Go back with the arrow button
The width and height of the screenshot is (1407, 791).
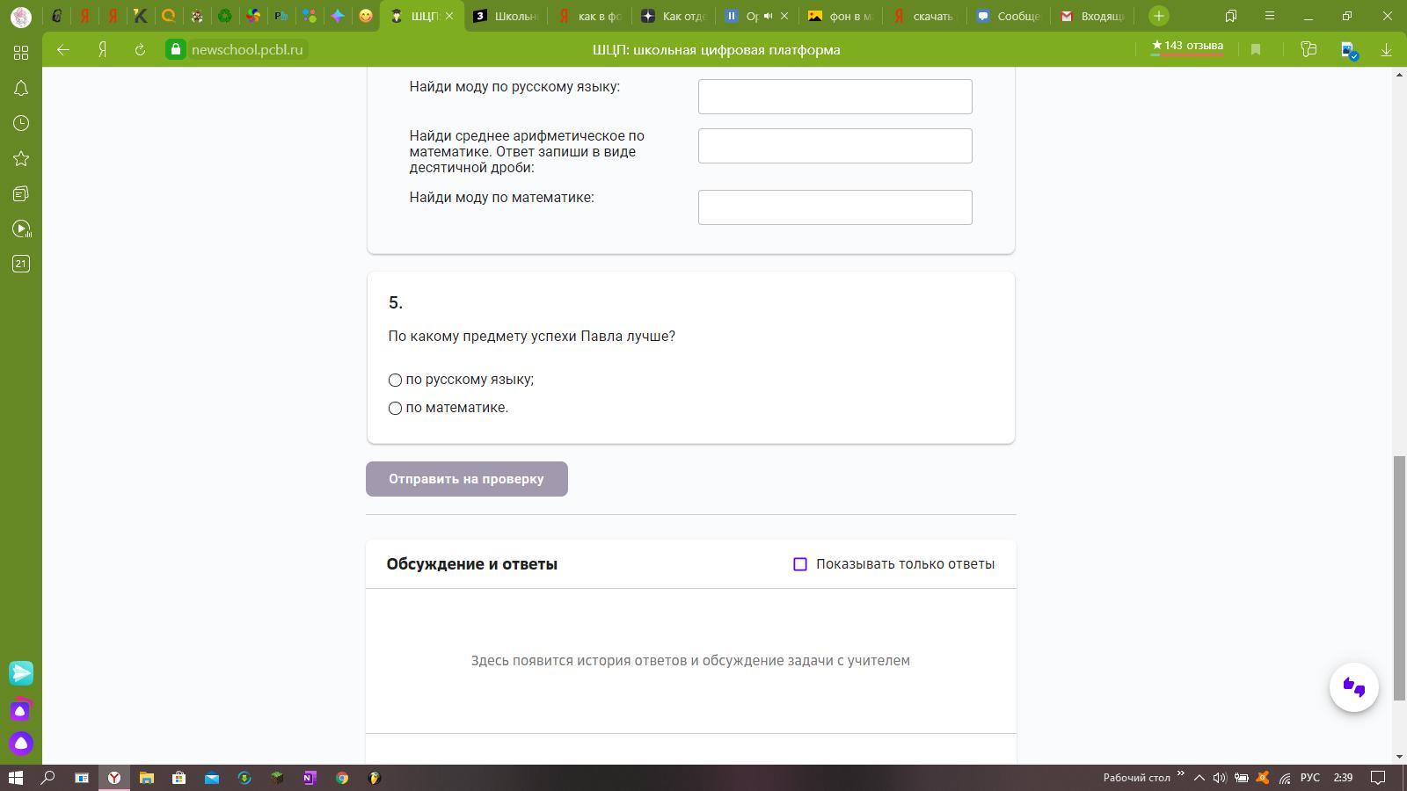pos(63,50)
